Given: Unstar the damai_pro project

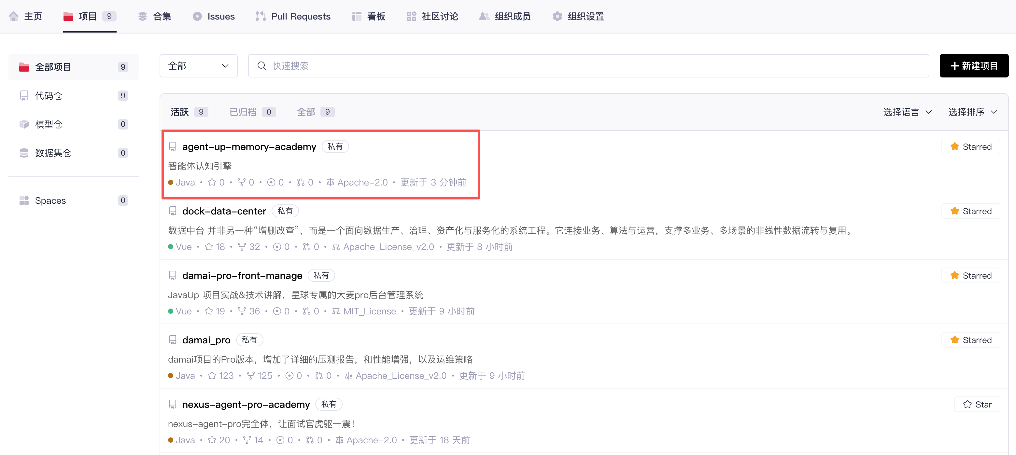Looking at the screenshot, I should (x=971, y=340).
